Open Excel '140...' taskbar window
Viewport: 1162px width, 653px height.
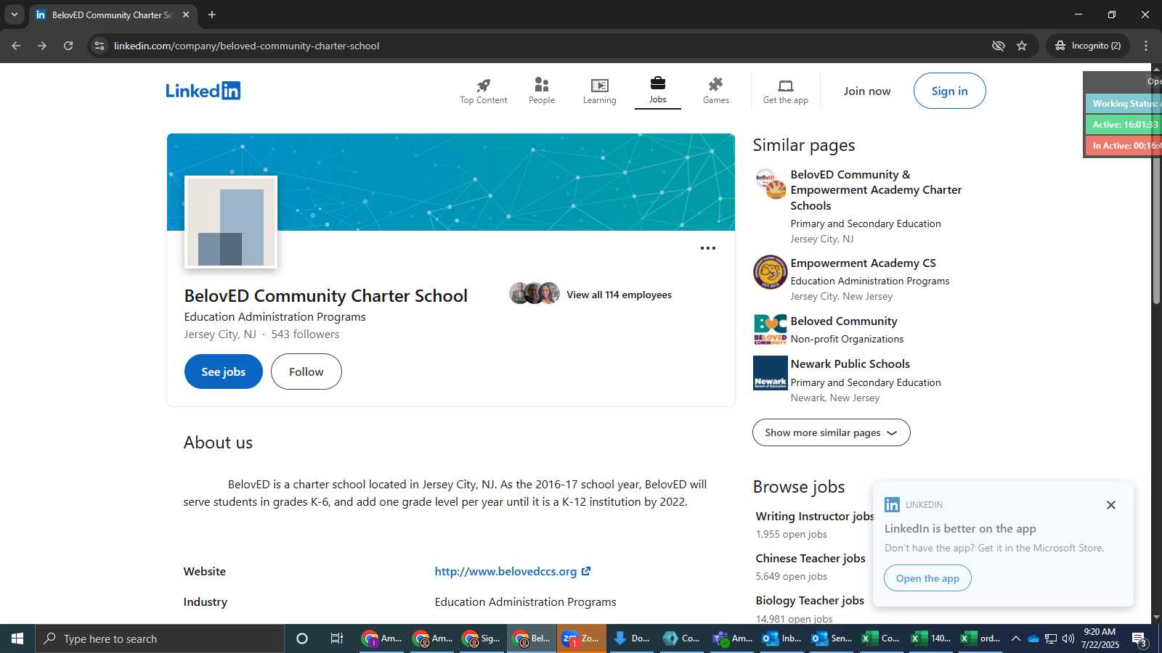931,638
